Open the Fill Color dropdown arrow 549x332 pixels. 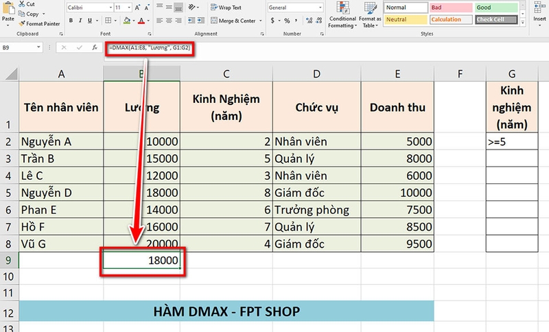point(134,21)
